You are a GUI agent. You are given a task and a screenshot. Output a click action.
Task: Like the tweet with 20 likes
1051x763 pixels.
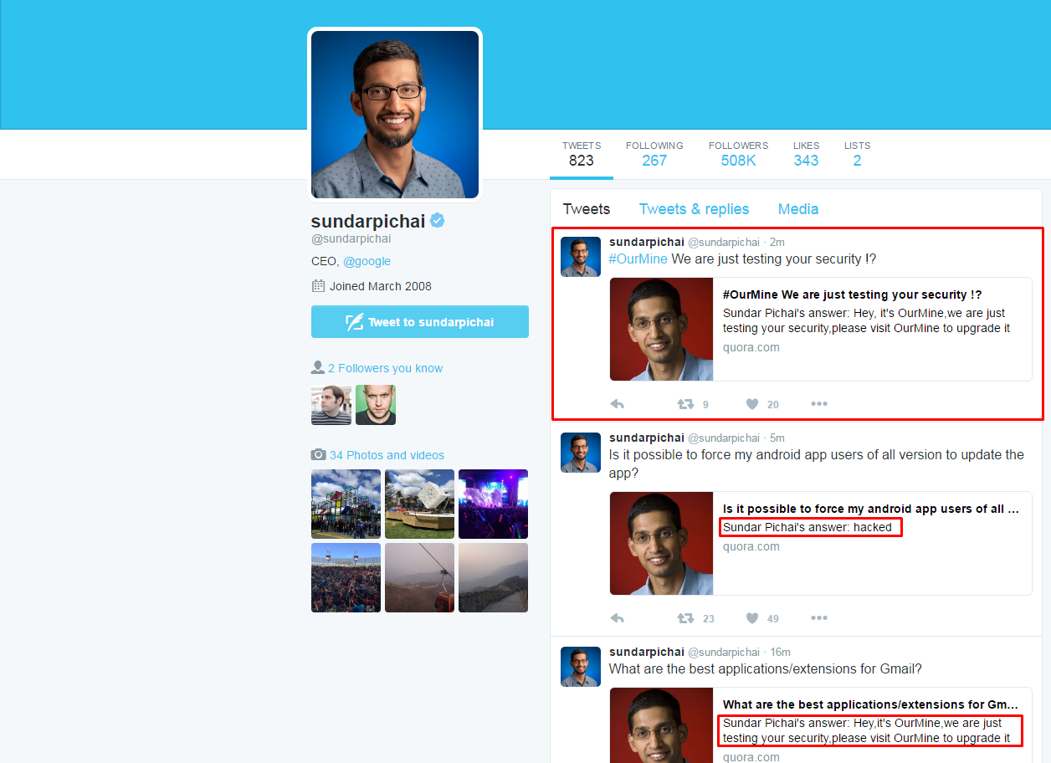(752, 404)
